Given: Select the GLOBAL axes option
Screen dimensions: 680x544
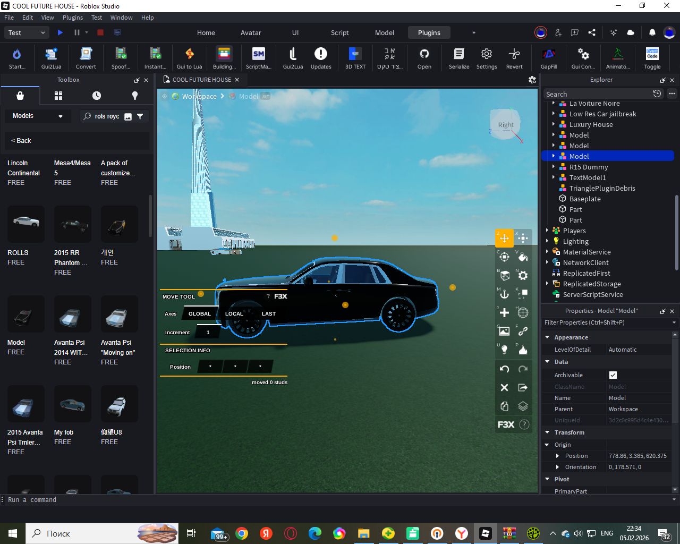Looking at the screenshot, I should 200,314.
